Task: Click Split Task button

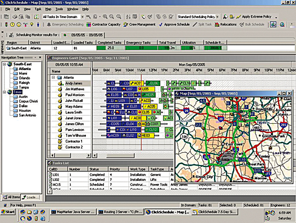Action: [x=202, y=25]
